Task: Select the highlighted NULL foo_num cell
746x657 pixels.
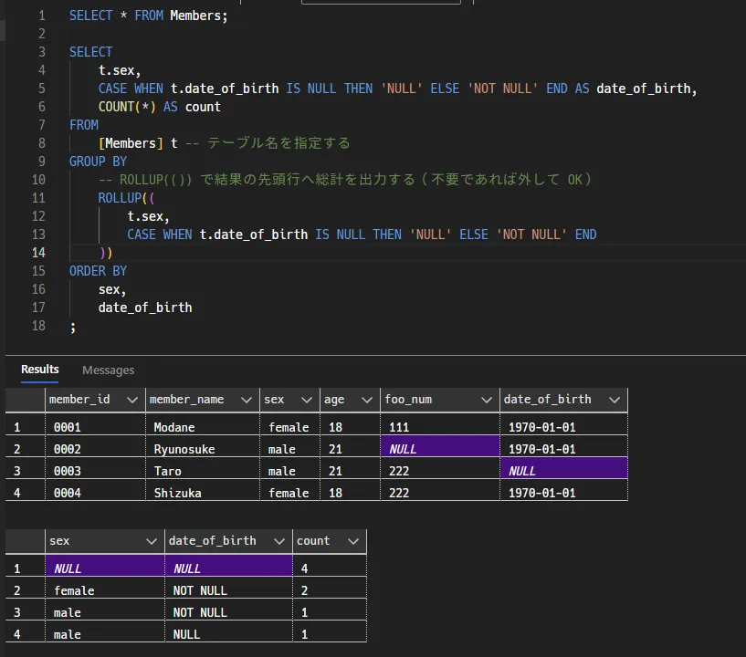Action: tap(440, 449)
